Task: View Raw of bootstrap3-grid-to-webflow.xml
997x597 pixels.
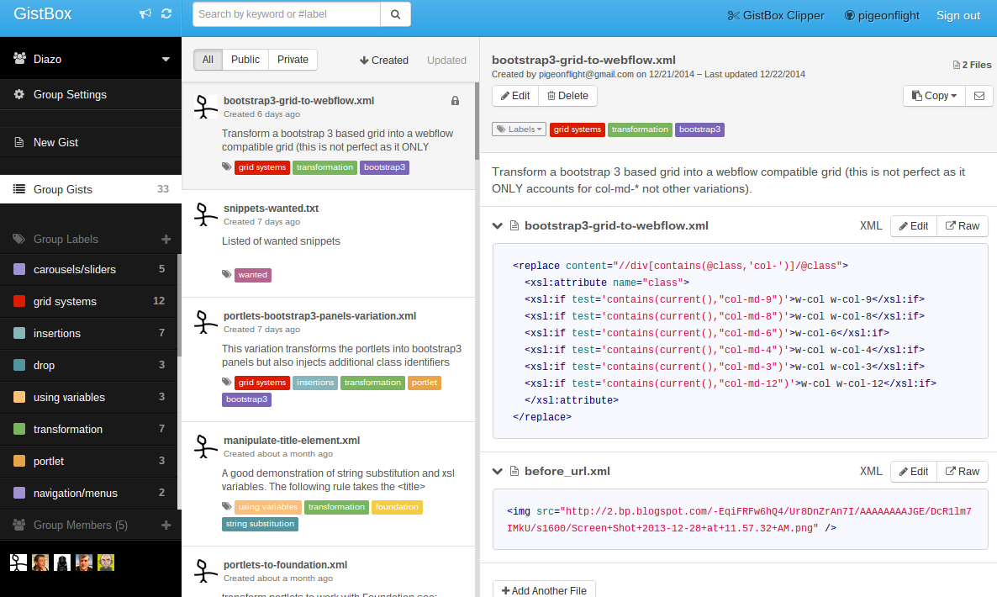Action: pos(963,225)
